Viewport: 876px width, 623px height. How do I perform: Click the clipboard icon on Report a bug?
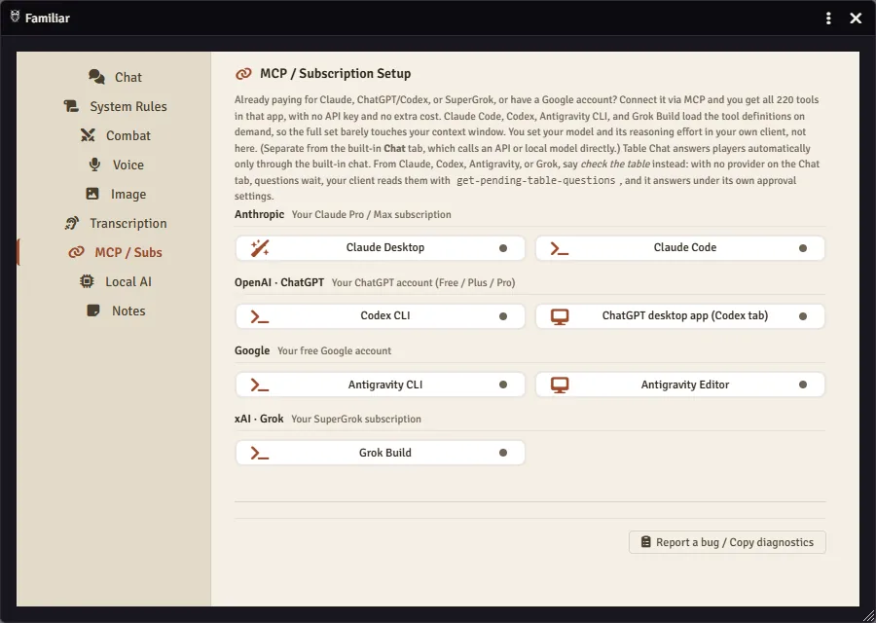(646, 542)
